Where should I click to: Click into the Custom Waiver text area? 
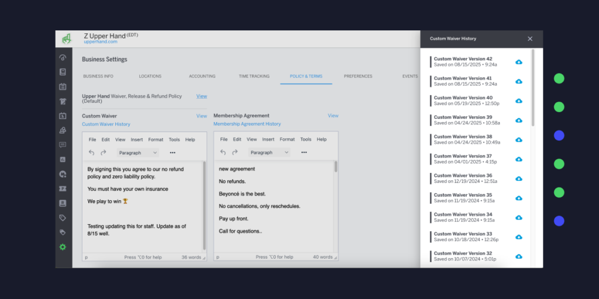142,206
